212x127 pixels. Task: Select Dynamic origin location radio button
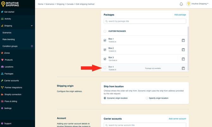(x=105, y=98)
